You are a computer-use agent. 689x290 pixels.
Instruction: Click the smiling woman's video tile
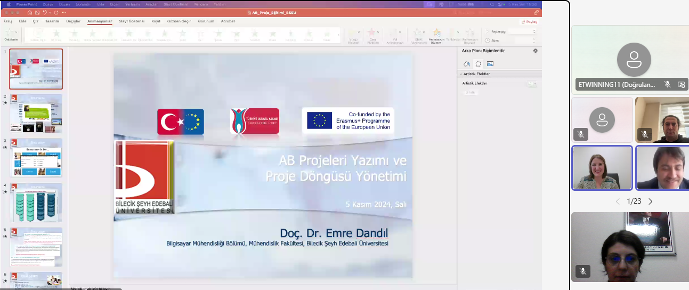pos(602,168)
